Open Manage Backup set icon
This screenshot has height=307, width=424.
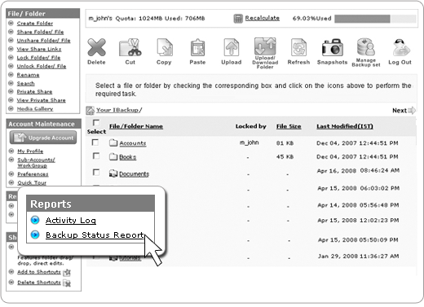(x=366, y=46)
